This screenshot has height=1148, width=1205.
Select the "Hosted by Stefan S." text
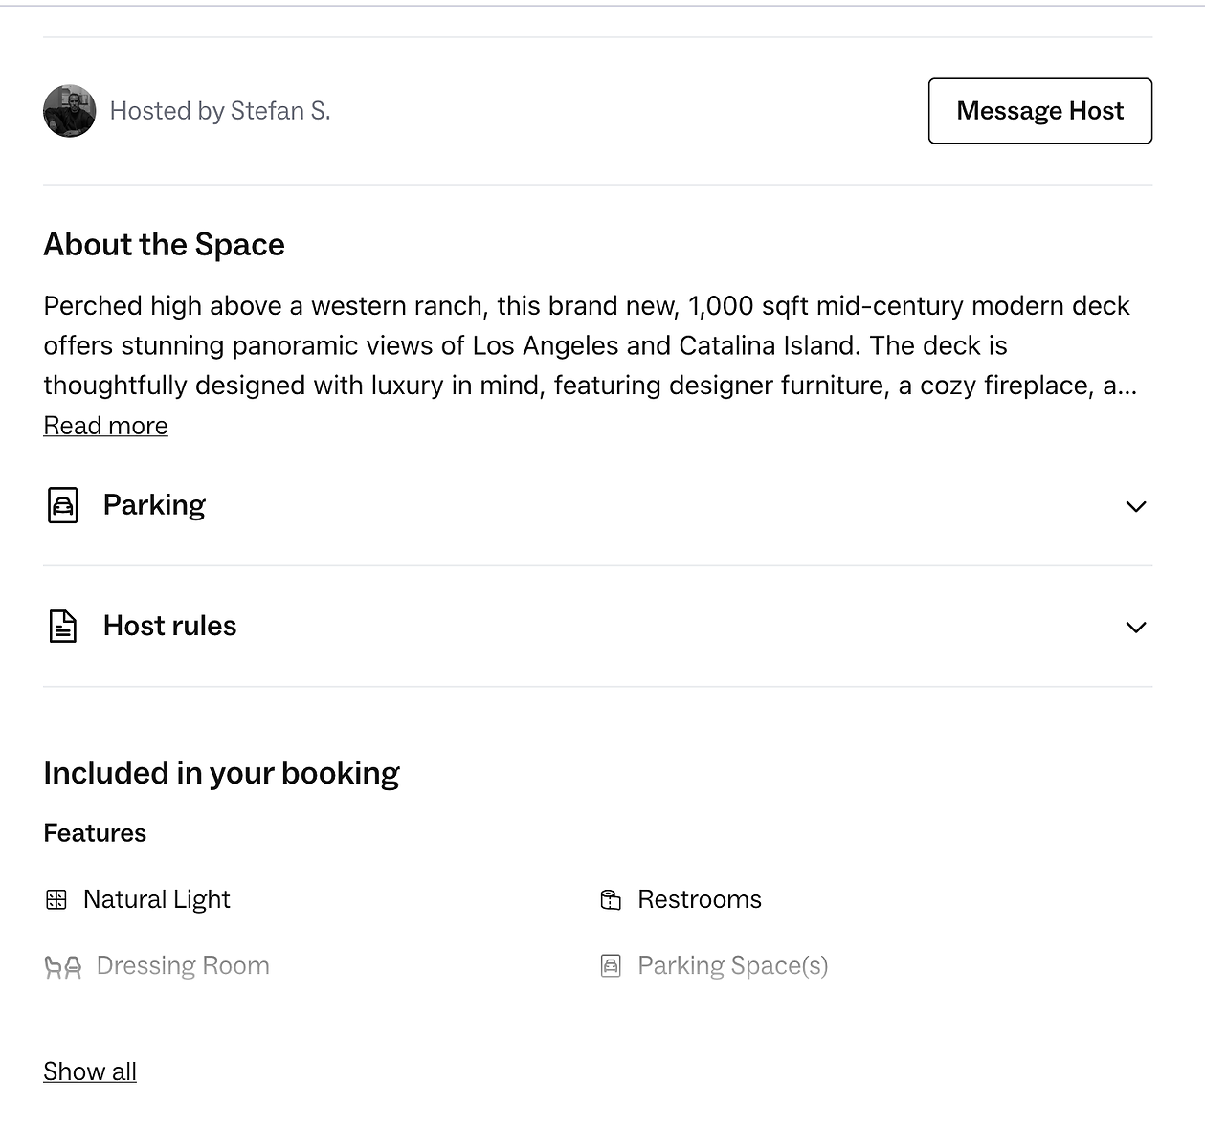pos(220,111)
